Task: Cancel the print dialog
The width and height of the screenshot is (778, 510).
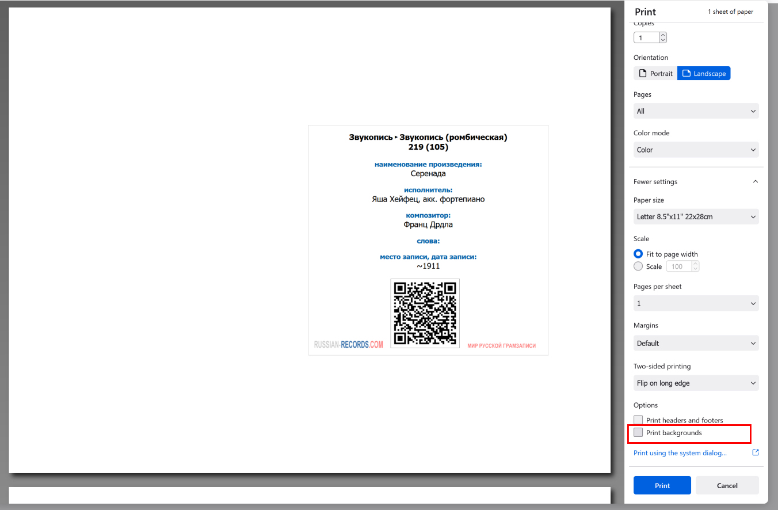Action: [x=727, y=485]
